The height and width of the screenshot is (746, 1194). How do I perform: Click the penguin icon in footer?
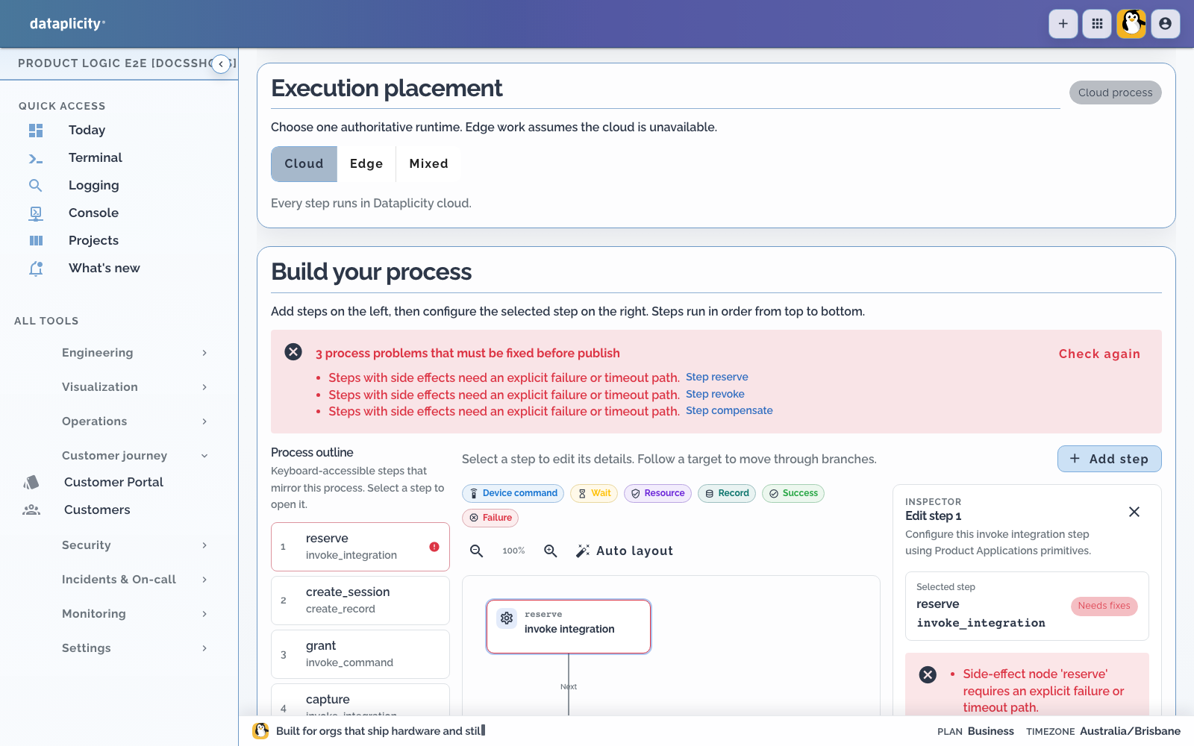pyautogui.click(x=260, y=731)
